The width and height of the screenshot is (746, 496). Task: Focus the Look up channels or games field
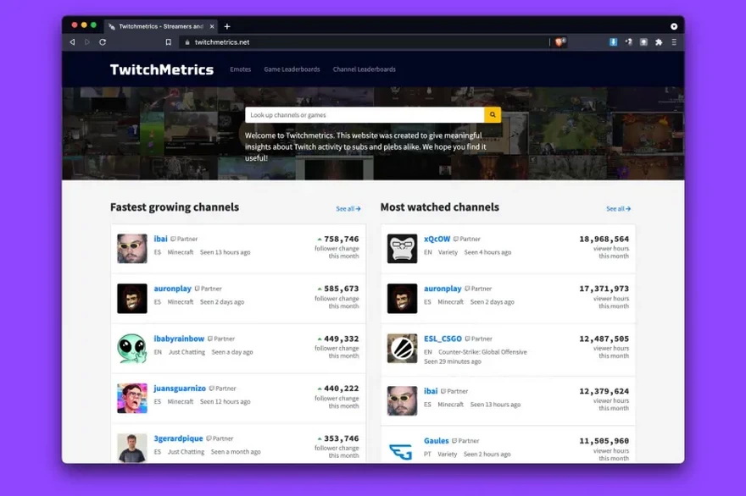click(365, 115)
